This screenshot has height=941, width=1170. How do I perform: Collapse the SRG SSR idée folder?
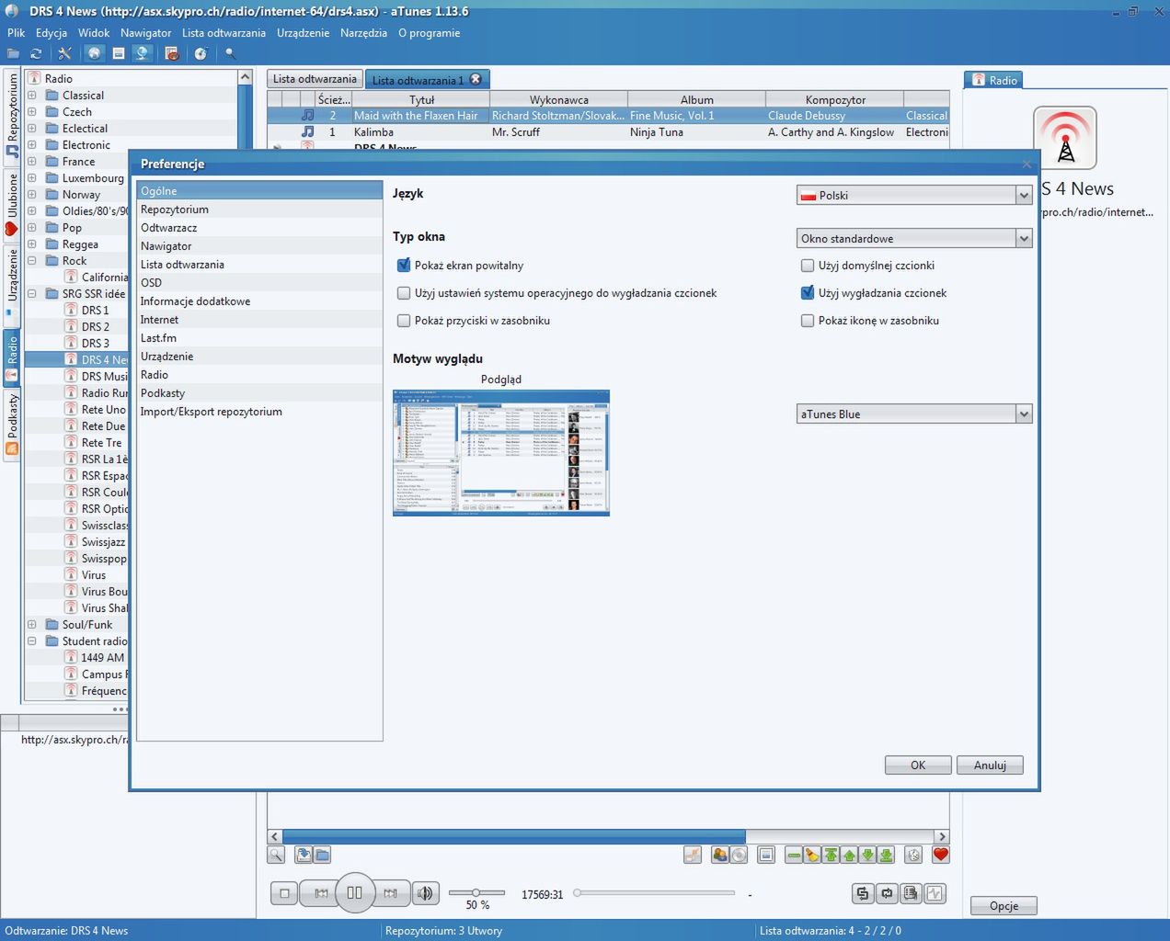pyautogui.click(x=31, y=294)
